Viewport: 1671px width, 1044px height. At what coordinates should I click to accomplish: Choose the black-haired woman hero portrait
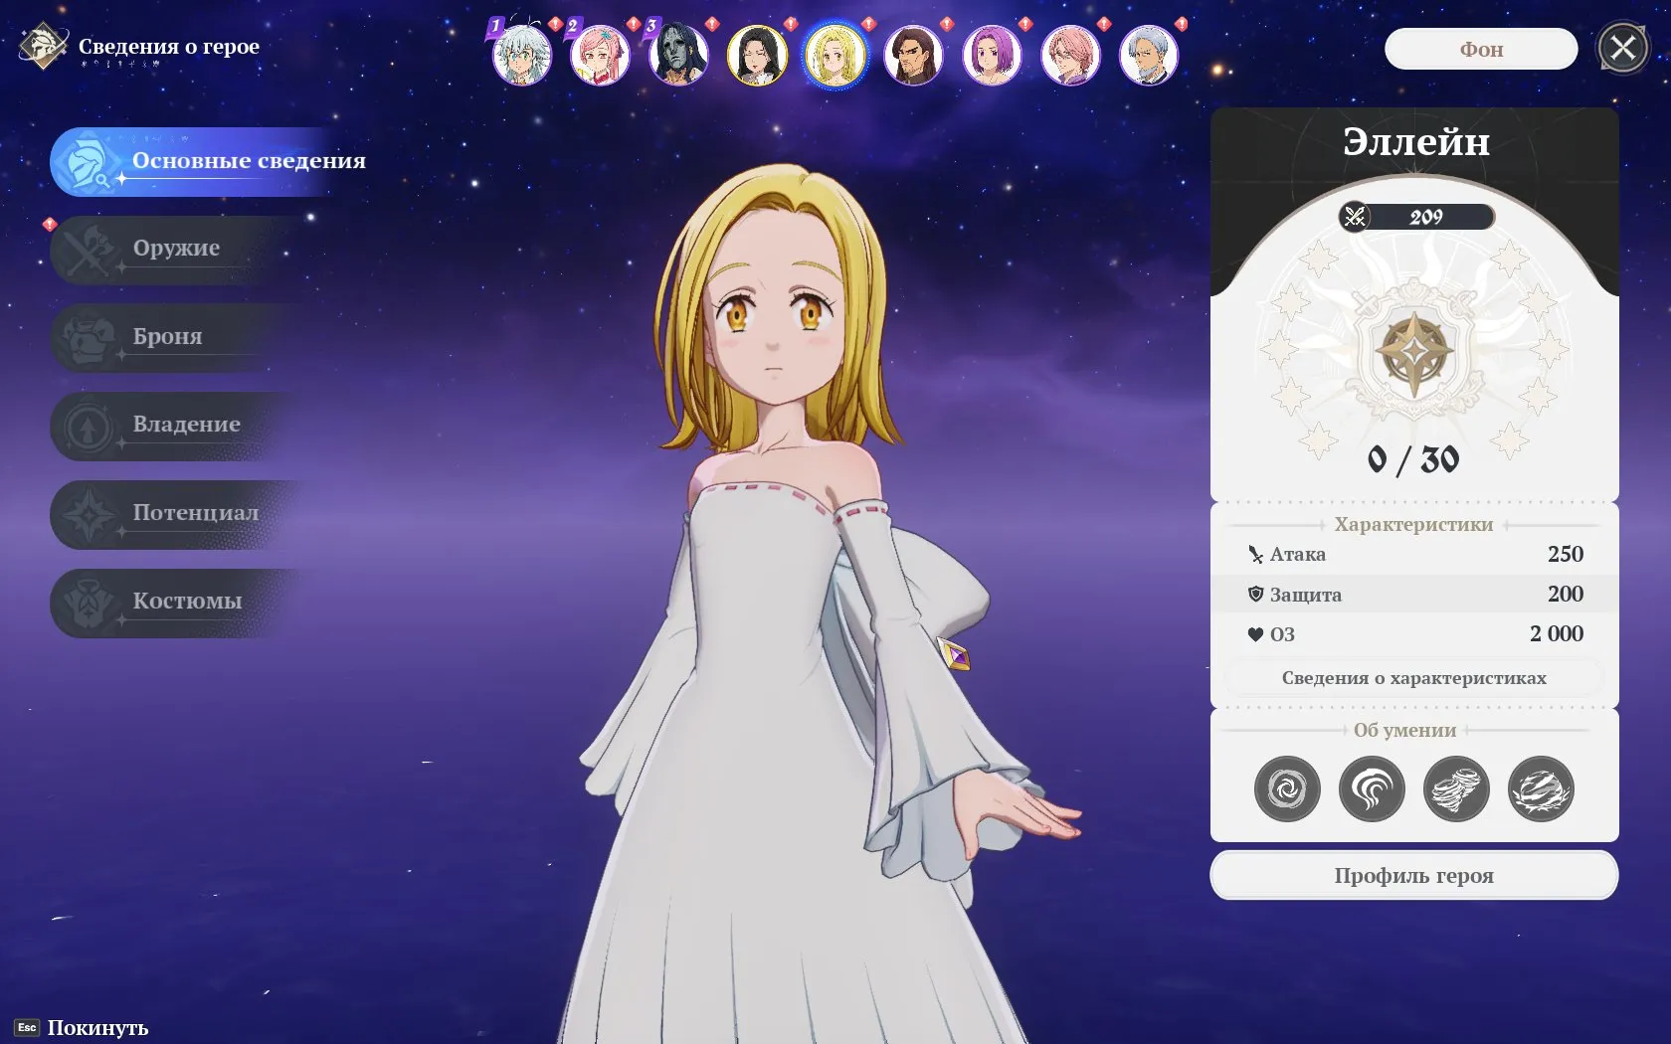[x=757, y=55]
